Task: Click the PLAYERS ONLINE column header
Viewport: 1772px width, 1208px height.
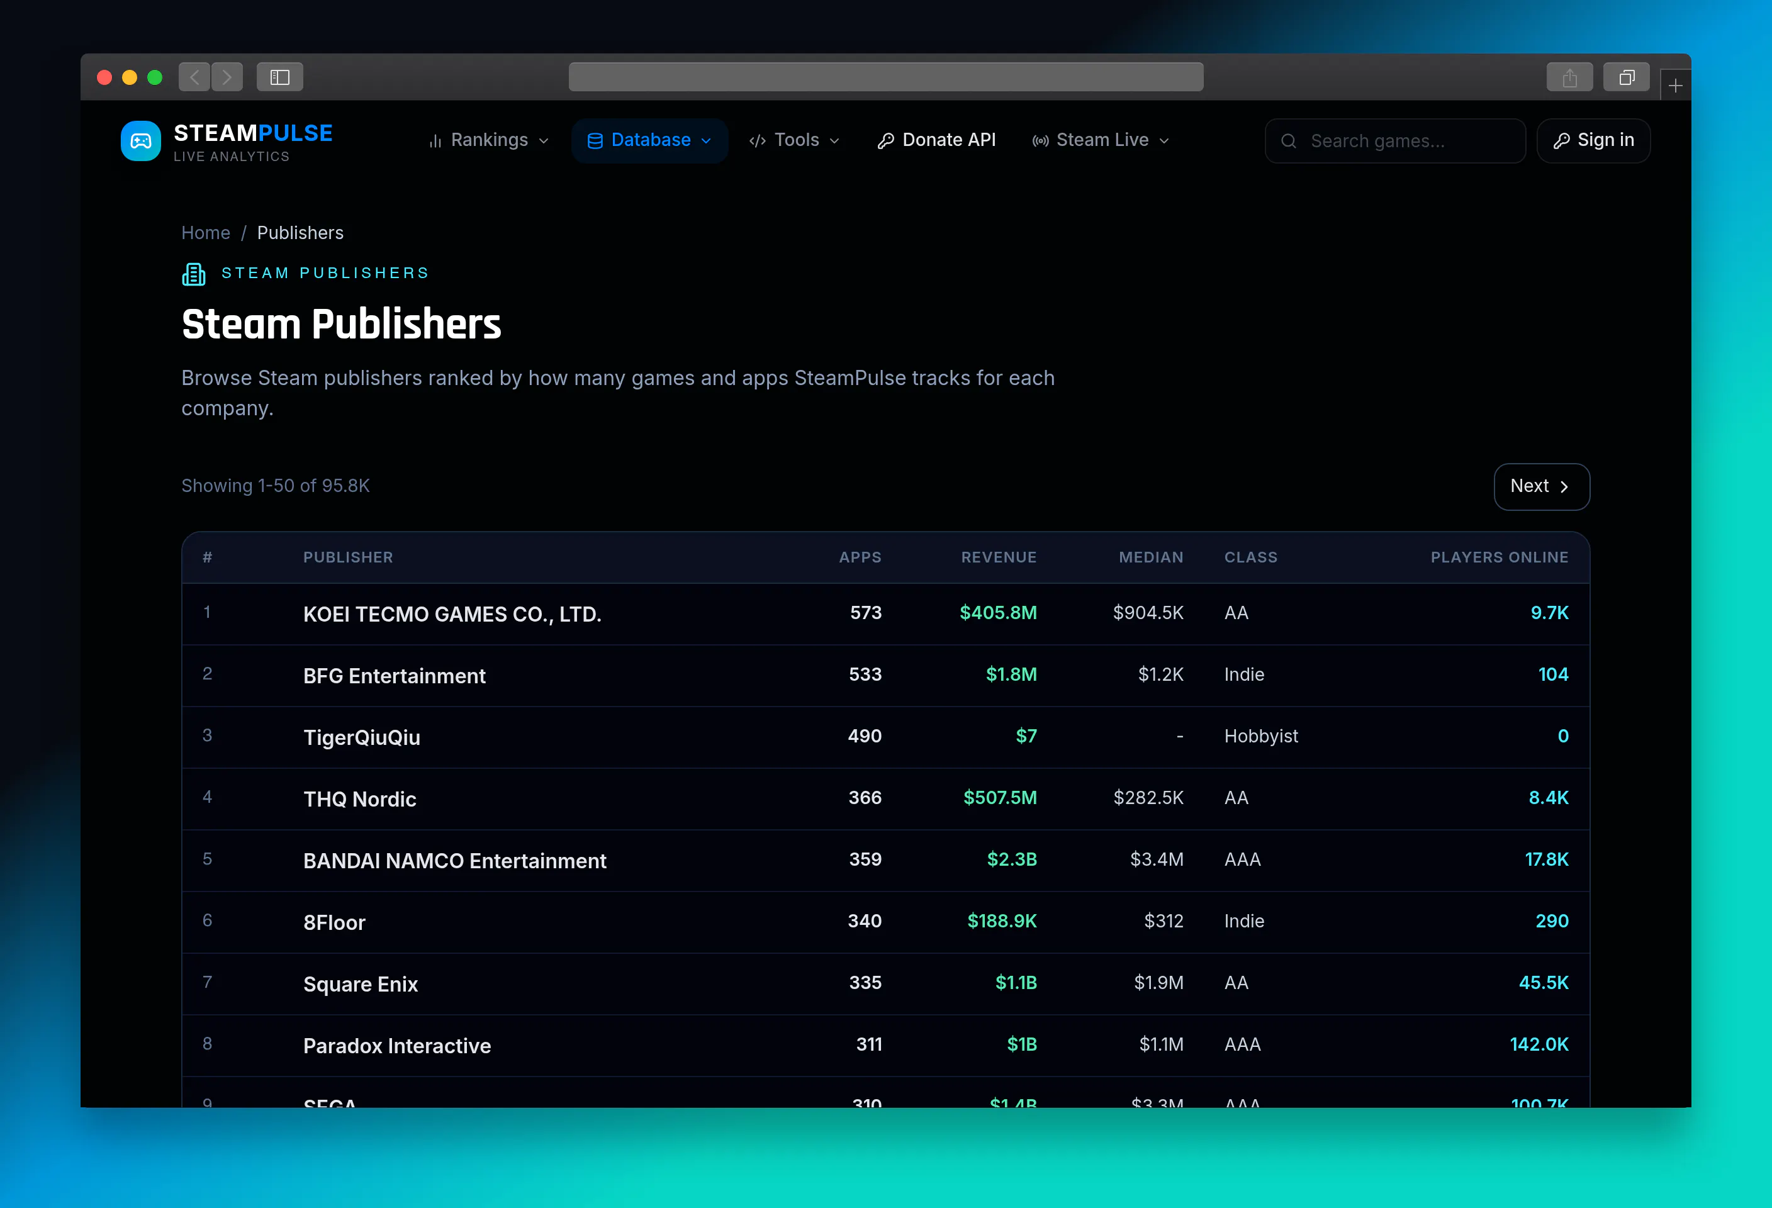Action: click(1499, 557)
